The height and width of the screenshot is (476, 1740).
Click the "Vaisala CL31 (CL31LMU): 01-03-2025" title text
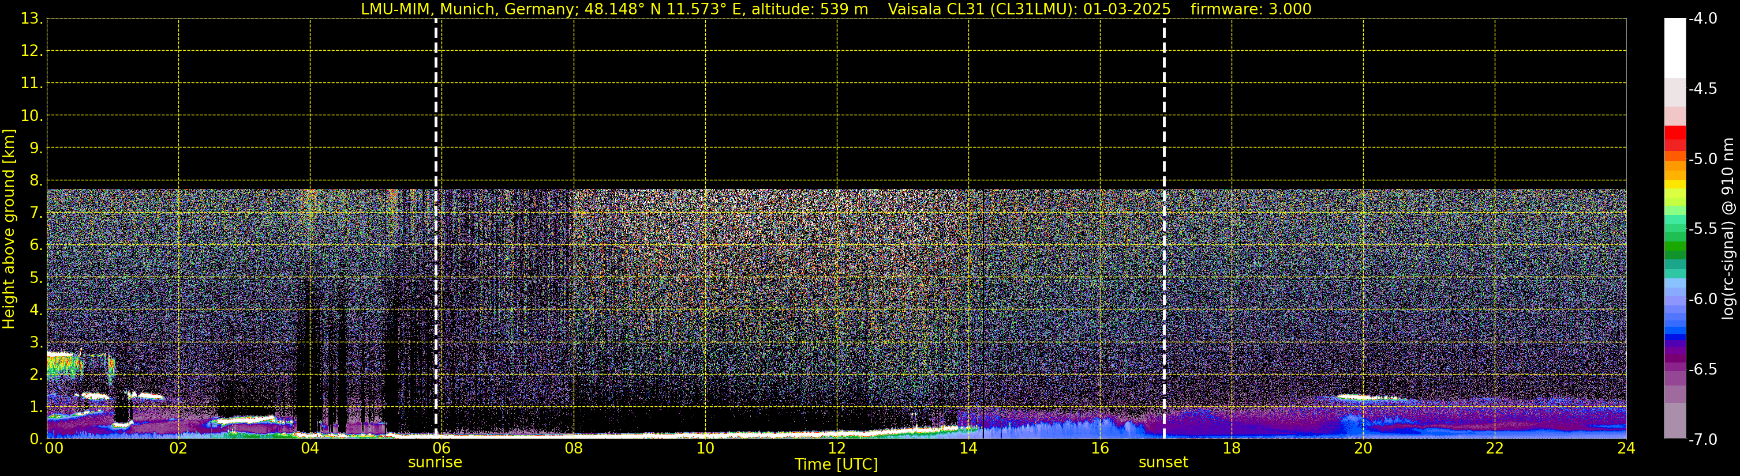click(x=1029, y=9)
